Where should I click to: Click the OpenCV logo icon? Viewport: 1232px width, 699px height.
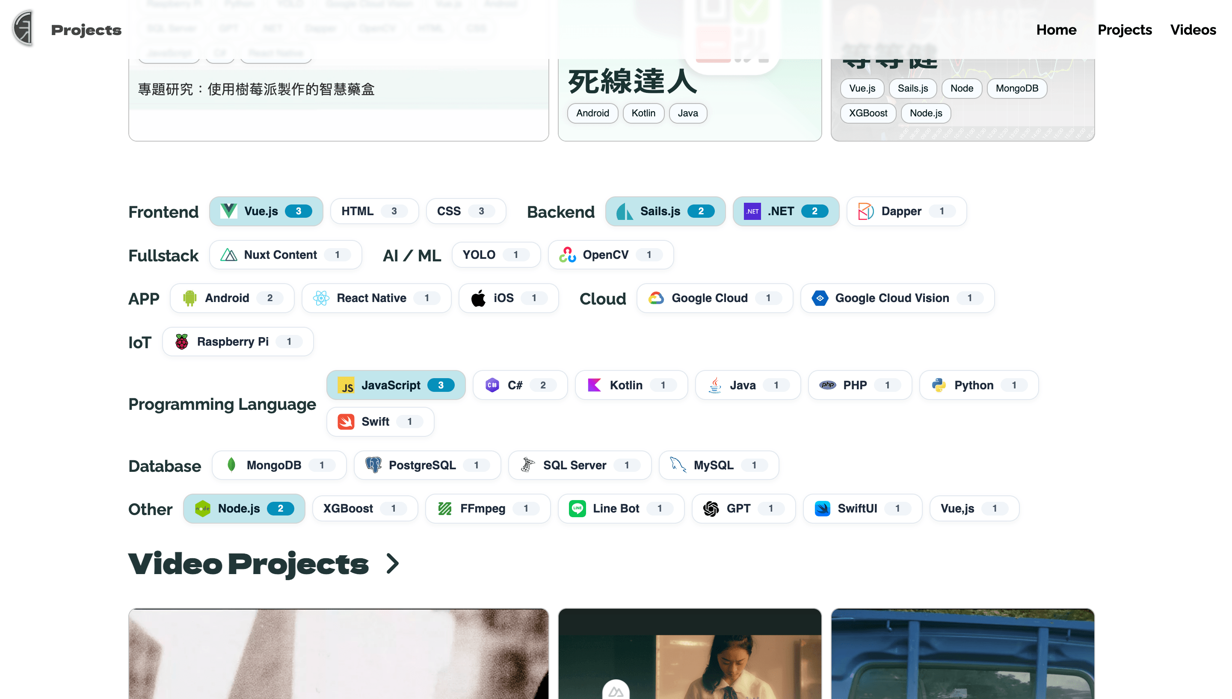click(x=567, y=255)
